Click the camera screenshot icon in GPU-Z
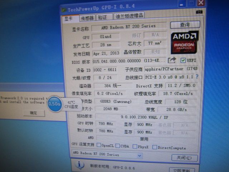The height and width of the screenshot is (172, 229). (x=199, y=12)
